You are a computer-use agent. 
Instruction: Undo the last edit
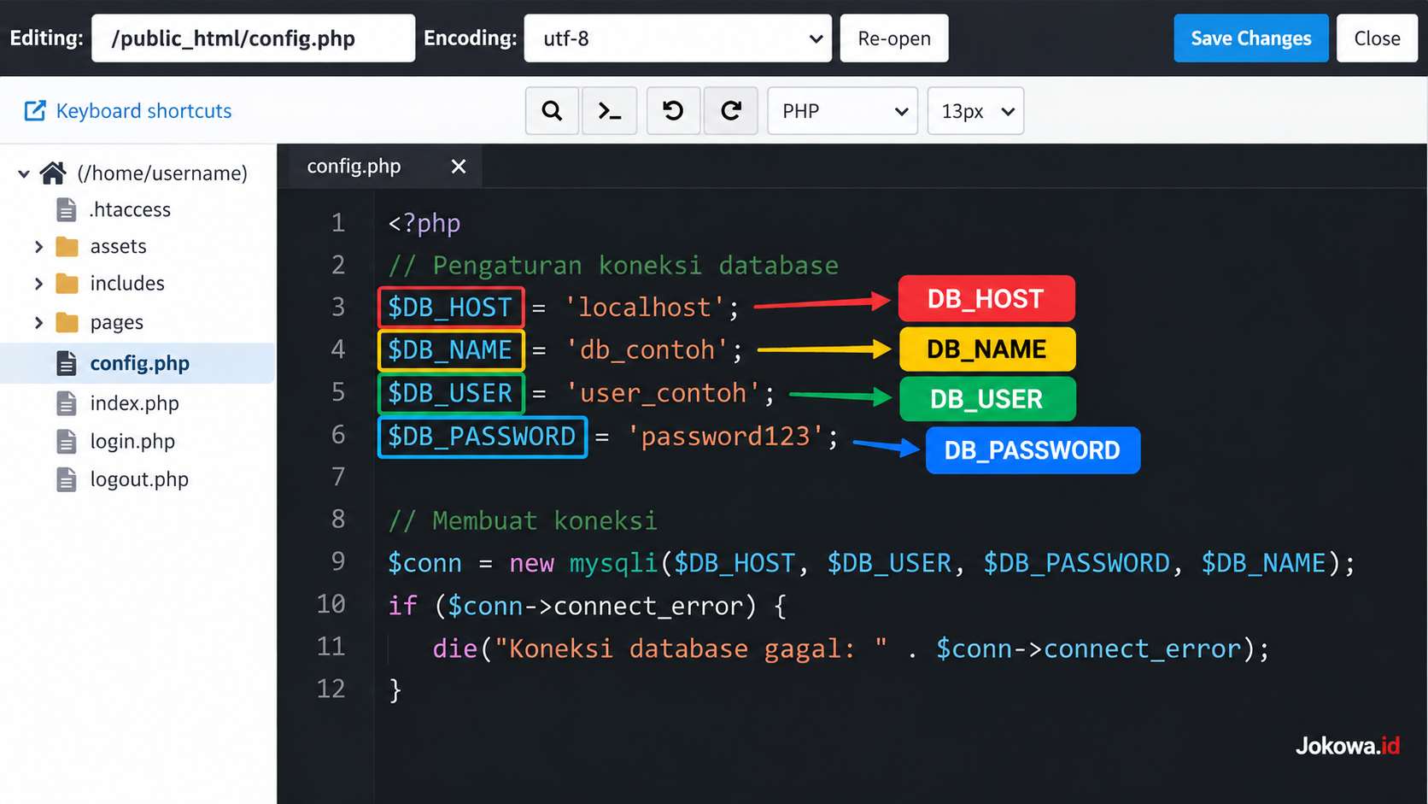coord(673,111)
